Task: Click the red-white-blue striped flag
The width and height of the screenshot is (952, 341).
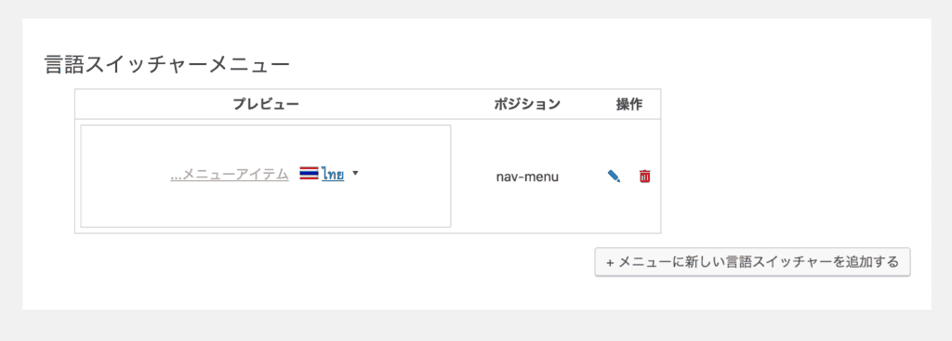Action: pyautogui.click(x=309, y=174)
